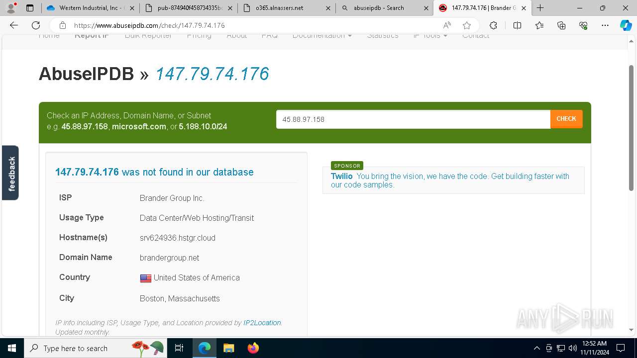
Task: Click the 147.79.74.176 not found heading
Action: pyautogui.click(x=154, y=172)
